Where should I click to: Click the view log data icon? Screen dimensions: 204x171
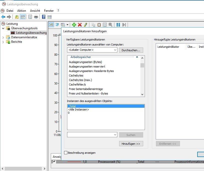[57, 24]
